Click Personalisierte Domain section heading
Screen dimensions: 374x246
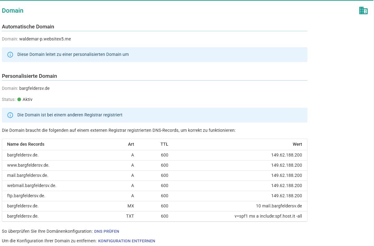coord(29,76)
